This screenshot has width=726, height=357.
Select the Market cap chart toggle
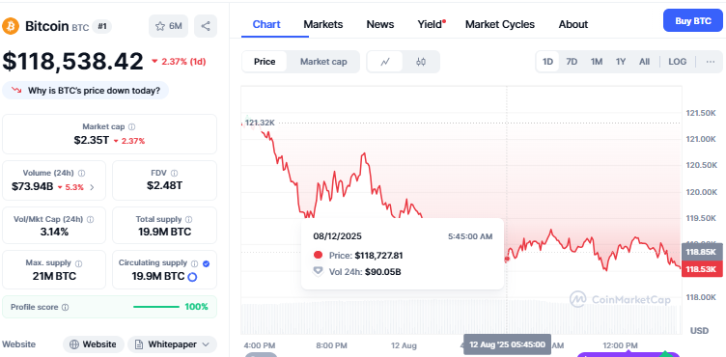(323, 62)
